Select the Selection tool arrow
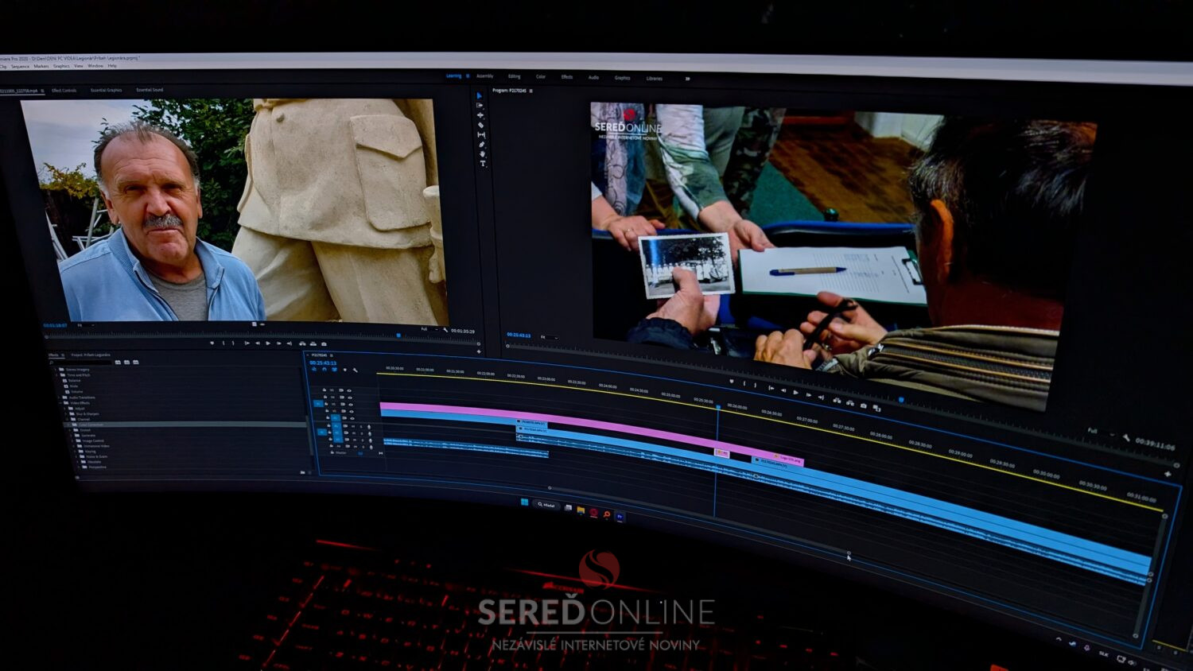Image resolution: width=1193 pixels, height=671 pixels. pyautogui.click(x=480, y=95)
